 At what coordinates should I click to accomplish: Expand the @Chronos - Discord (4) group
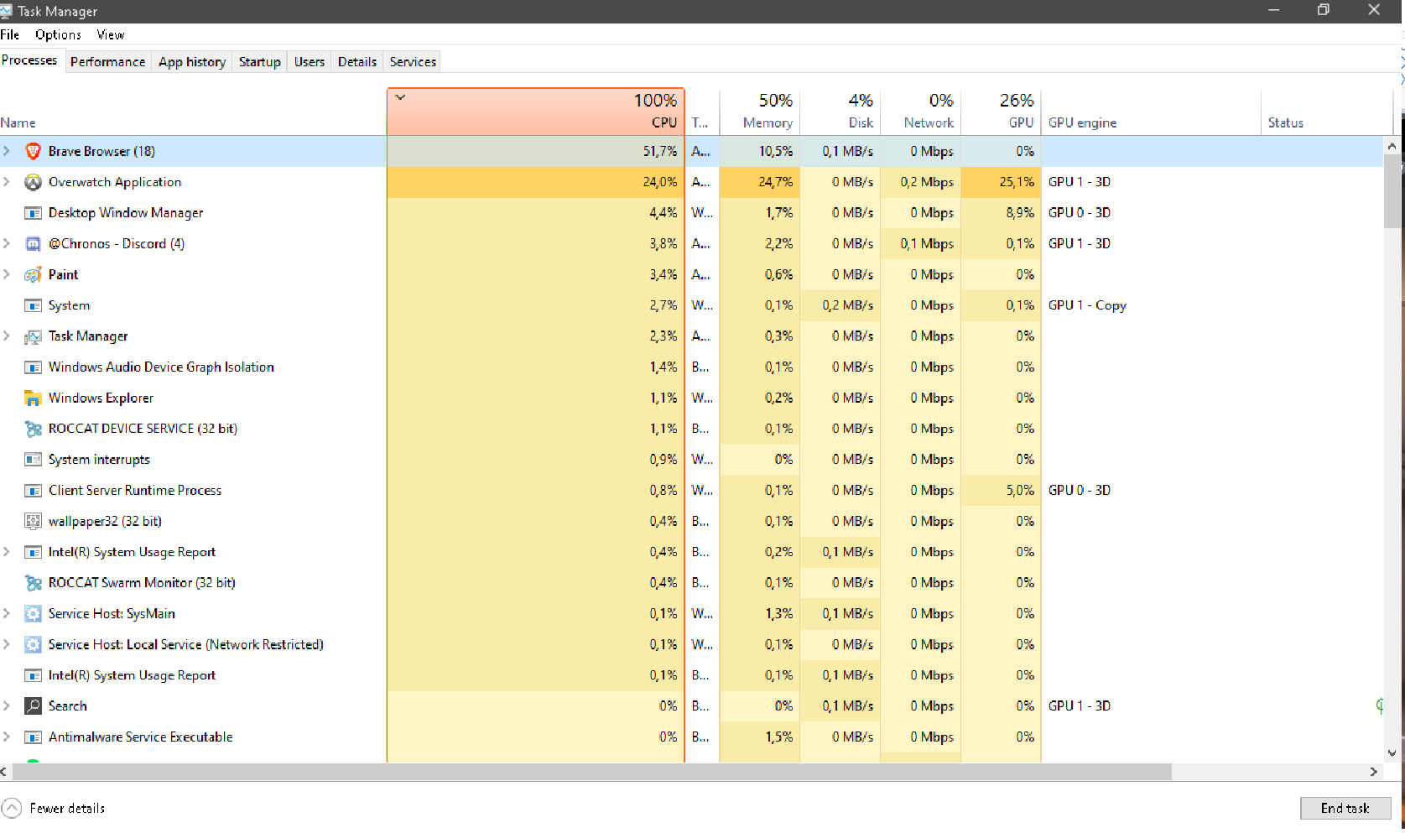tap(7, 243)
